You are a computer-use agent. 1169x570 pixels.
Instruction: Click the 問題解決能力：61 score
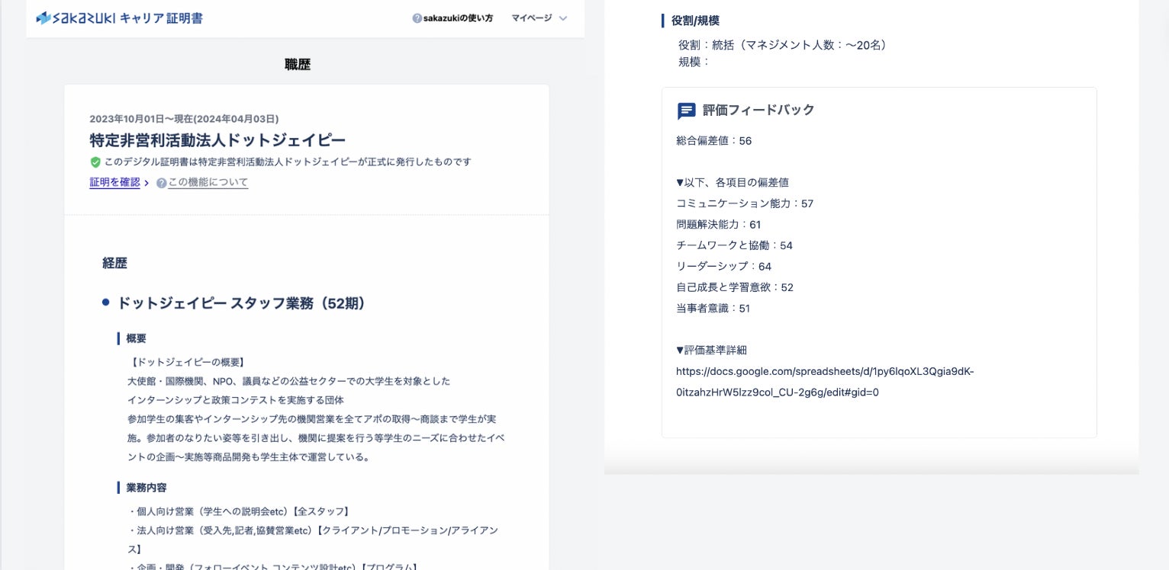click(x=719, y=225)
